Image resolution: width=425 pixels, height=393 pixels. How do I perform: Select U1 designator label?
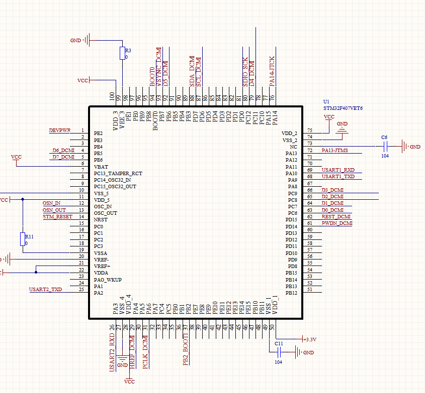[x=326, y=102]
